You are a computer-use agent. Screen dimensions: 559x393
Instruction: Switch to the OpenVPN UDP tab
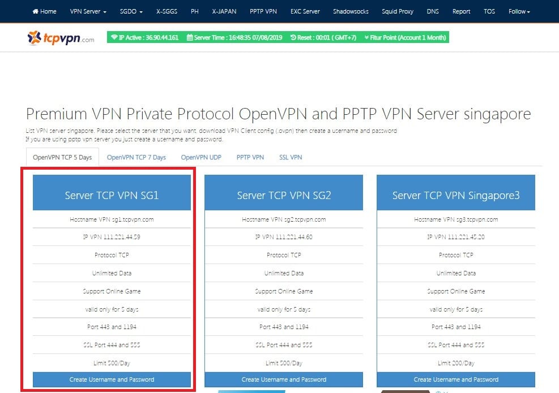click(x=201, y=157)
